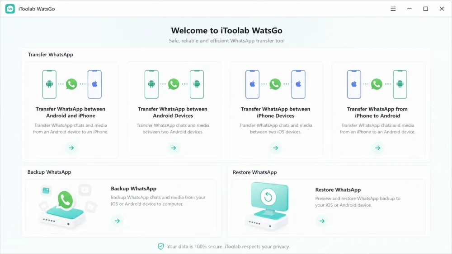The width and height of the screenshot is (452, 254).
Task: Click 'Welcome to iToolab WatsGo' heading
Action: click(226, 31)
